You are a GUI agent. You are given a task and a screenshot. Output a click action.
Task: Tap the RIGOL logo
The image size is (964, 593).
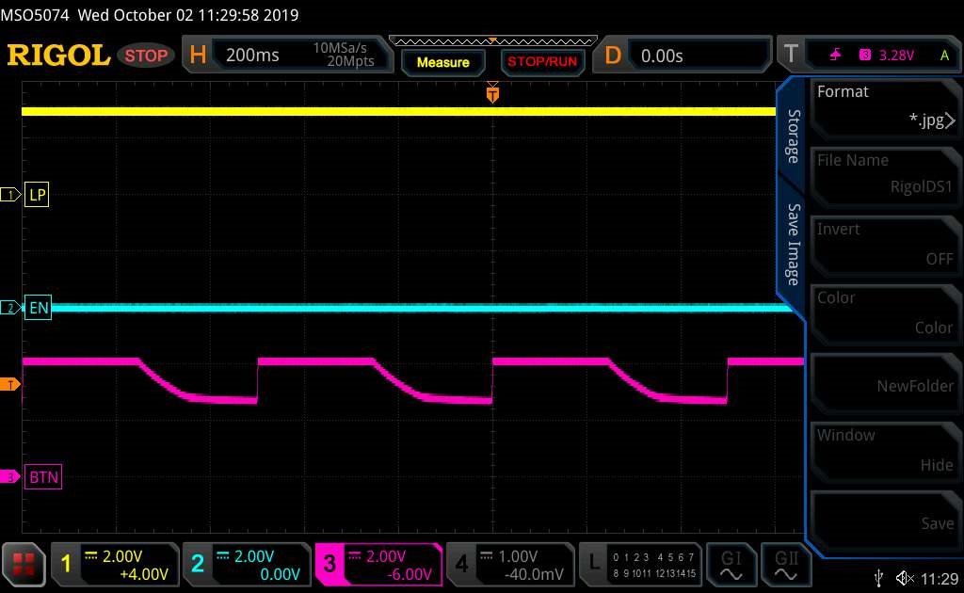58,56
